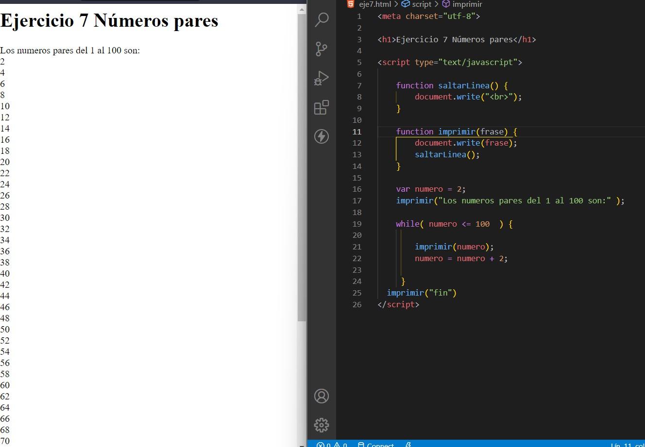
Task: Click the browser page scrollbar thumb
Action: (x=302, y=167)
